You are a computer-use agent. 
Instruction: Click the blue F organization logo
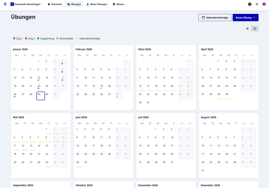pos(12,4)
